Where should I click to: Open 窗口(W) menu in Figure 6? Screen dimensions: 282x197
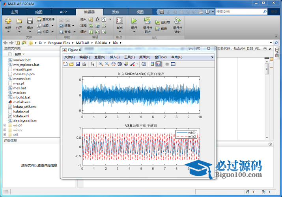161,57
